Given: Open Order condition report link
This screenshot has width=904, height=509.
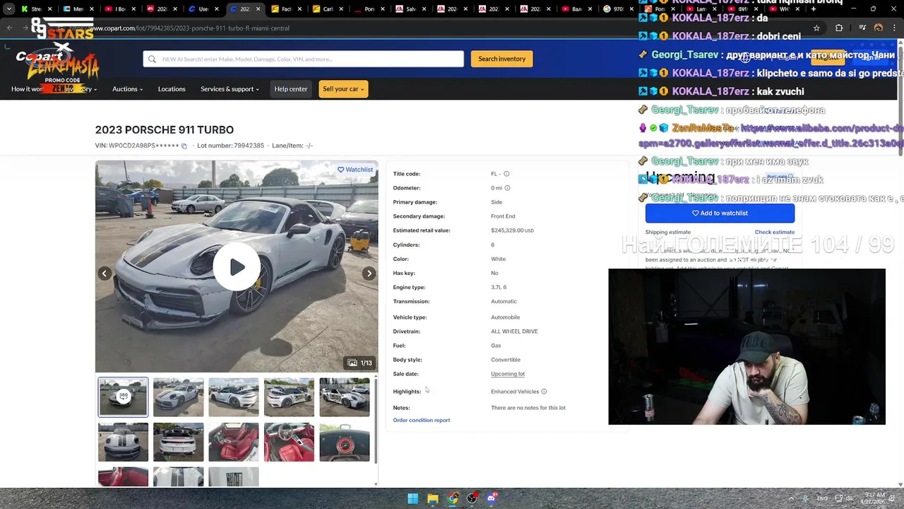Looking at the screenshot, I should click(421, 421).
